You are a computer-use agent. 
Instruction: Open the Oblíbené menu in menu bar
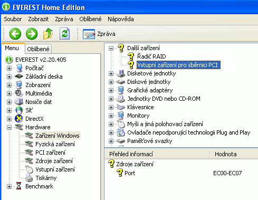point(90,19)
